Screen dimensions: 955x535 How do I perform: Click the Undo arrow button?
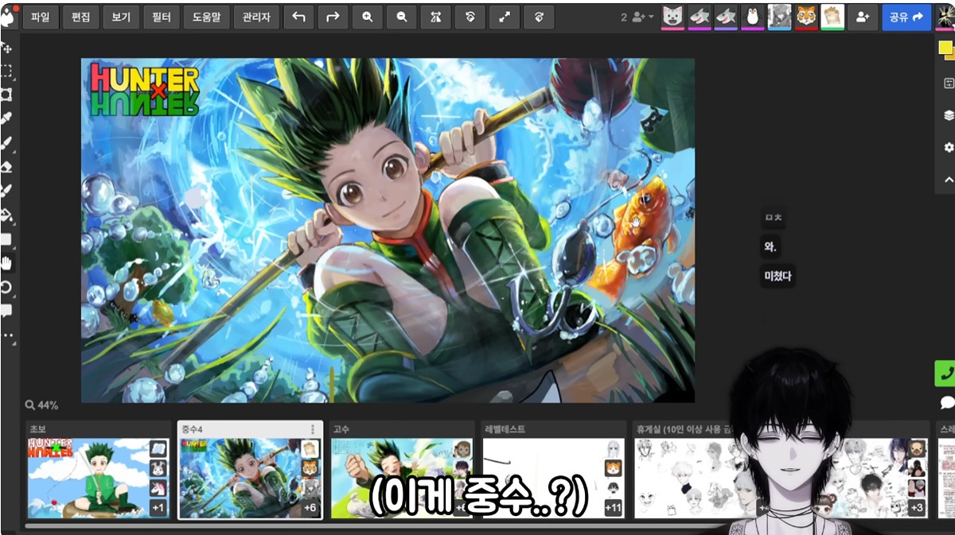click(298, 17)
